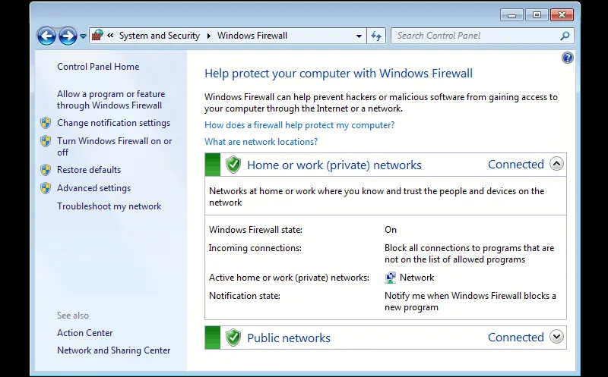Image resolution: width=608 pixels, height=377 pixels.
Task: Click the green shield icon for Public networks
Action: pyautogui.click(x=233, y=338)
